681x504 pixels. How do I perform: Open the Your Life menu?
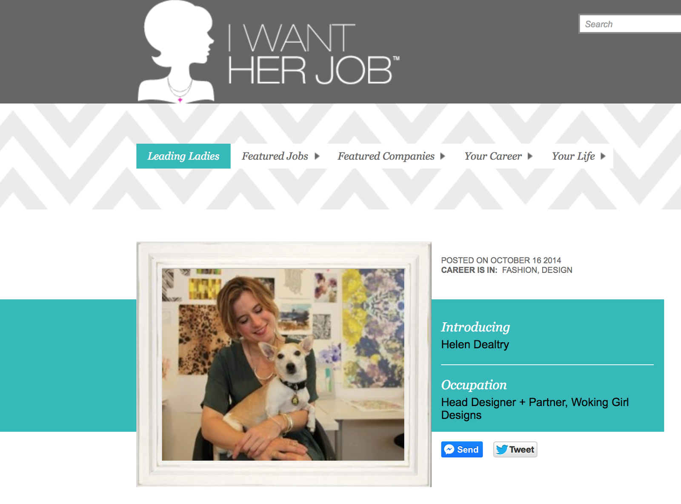pos(573,156)
